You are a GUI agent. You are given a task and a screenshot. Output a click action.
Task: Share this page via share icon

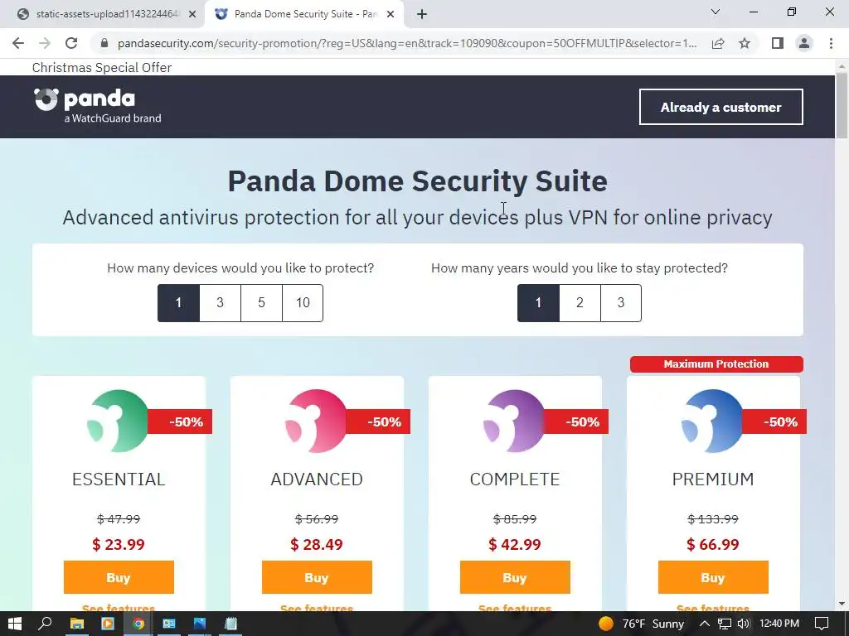[718, 43]
